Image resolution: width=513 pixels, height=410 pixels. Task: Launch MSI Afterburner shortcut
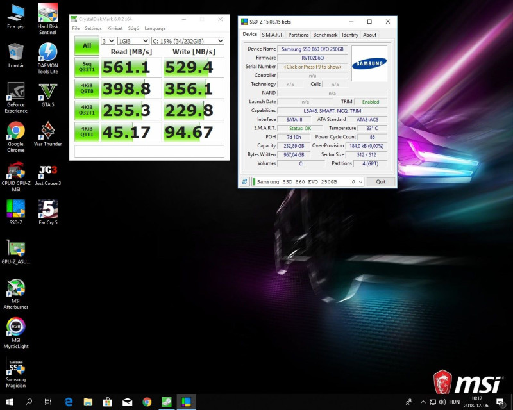[15, 293]
